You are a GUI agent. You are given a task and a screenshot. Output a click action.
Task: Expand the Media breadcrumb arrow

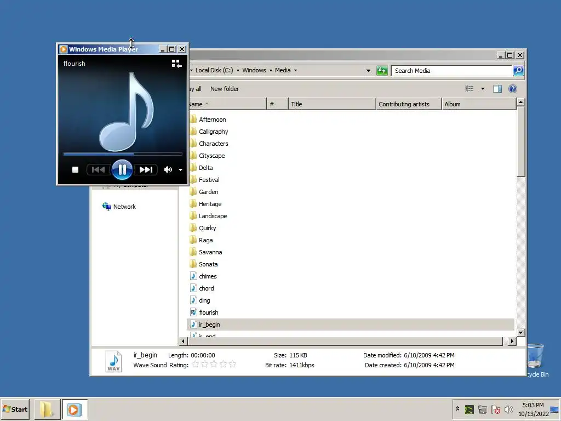[295, 71]
